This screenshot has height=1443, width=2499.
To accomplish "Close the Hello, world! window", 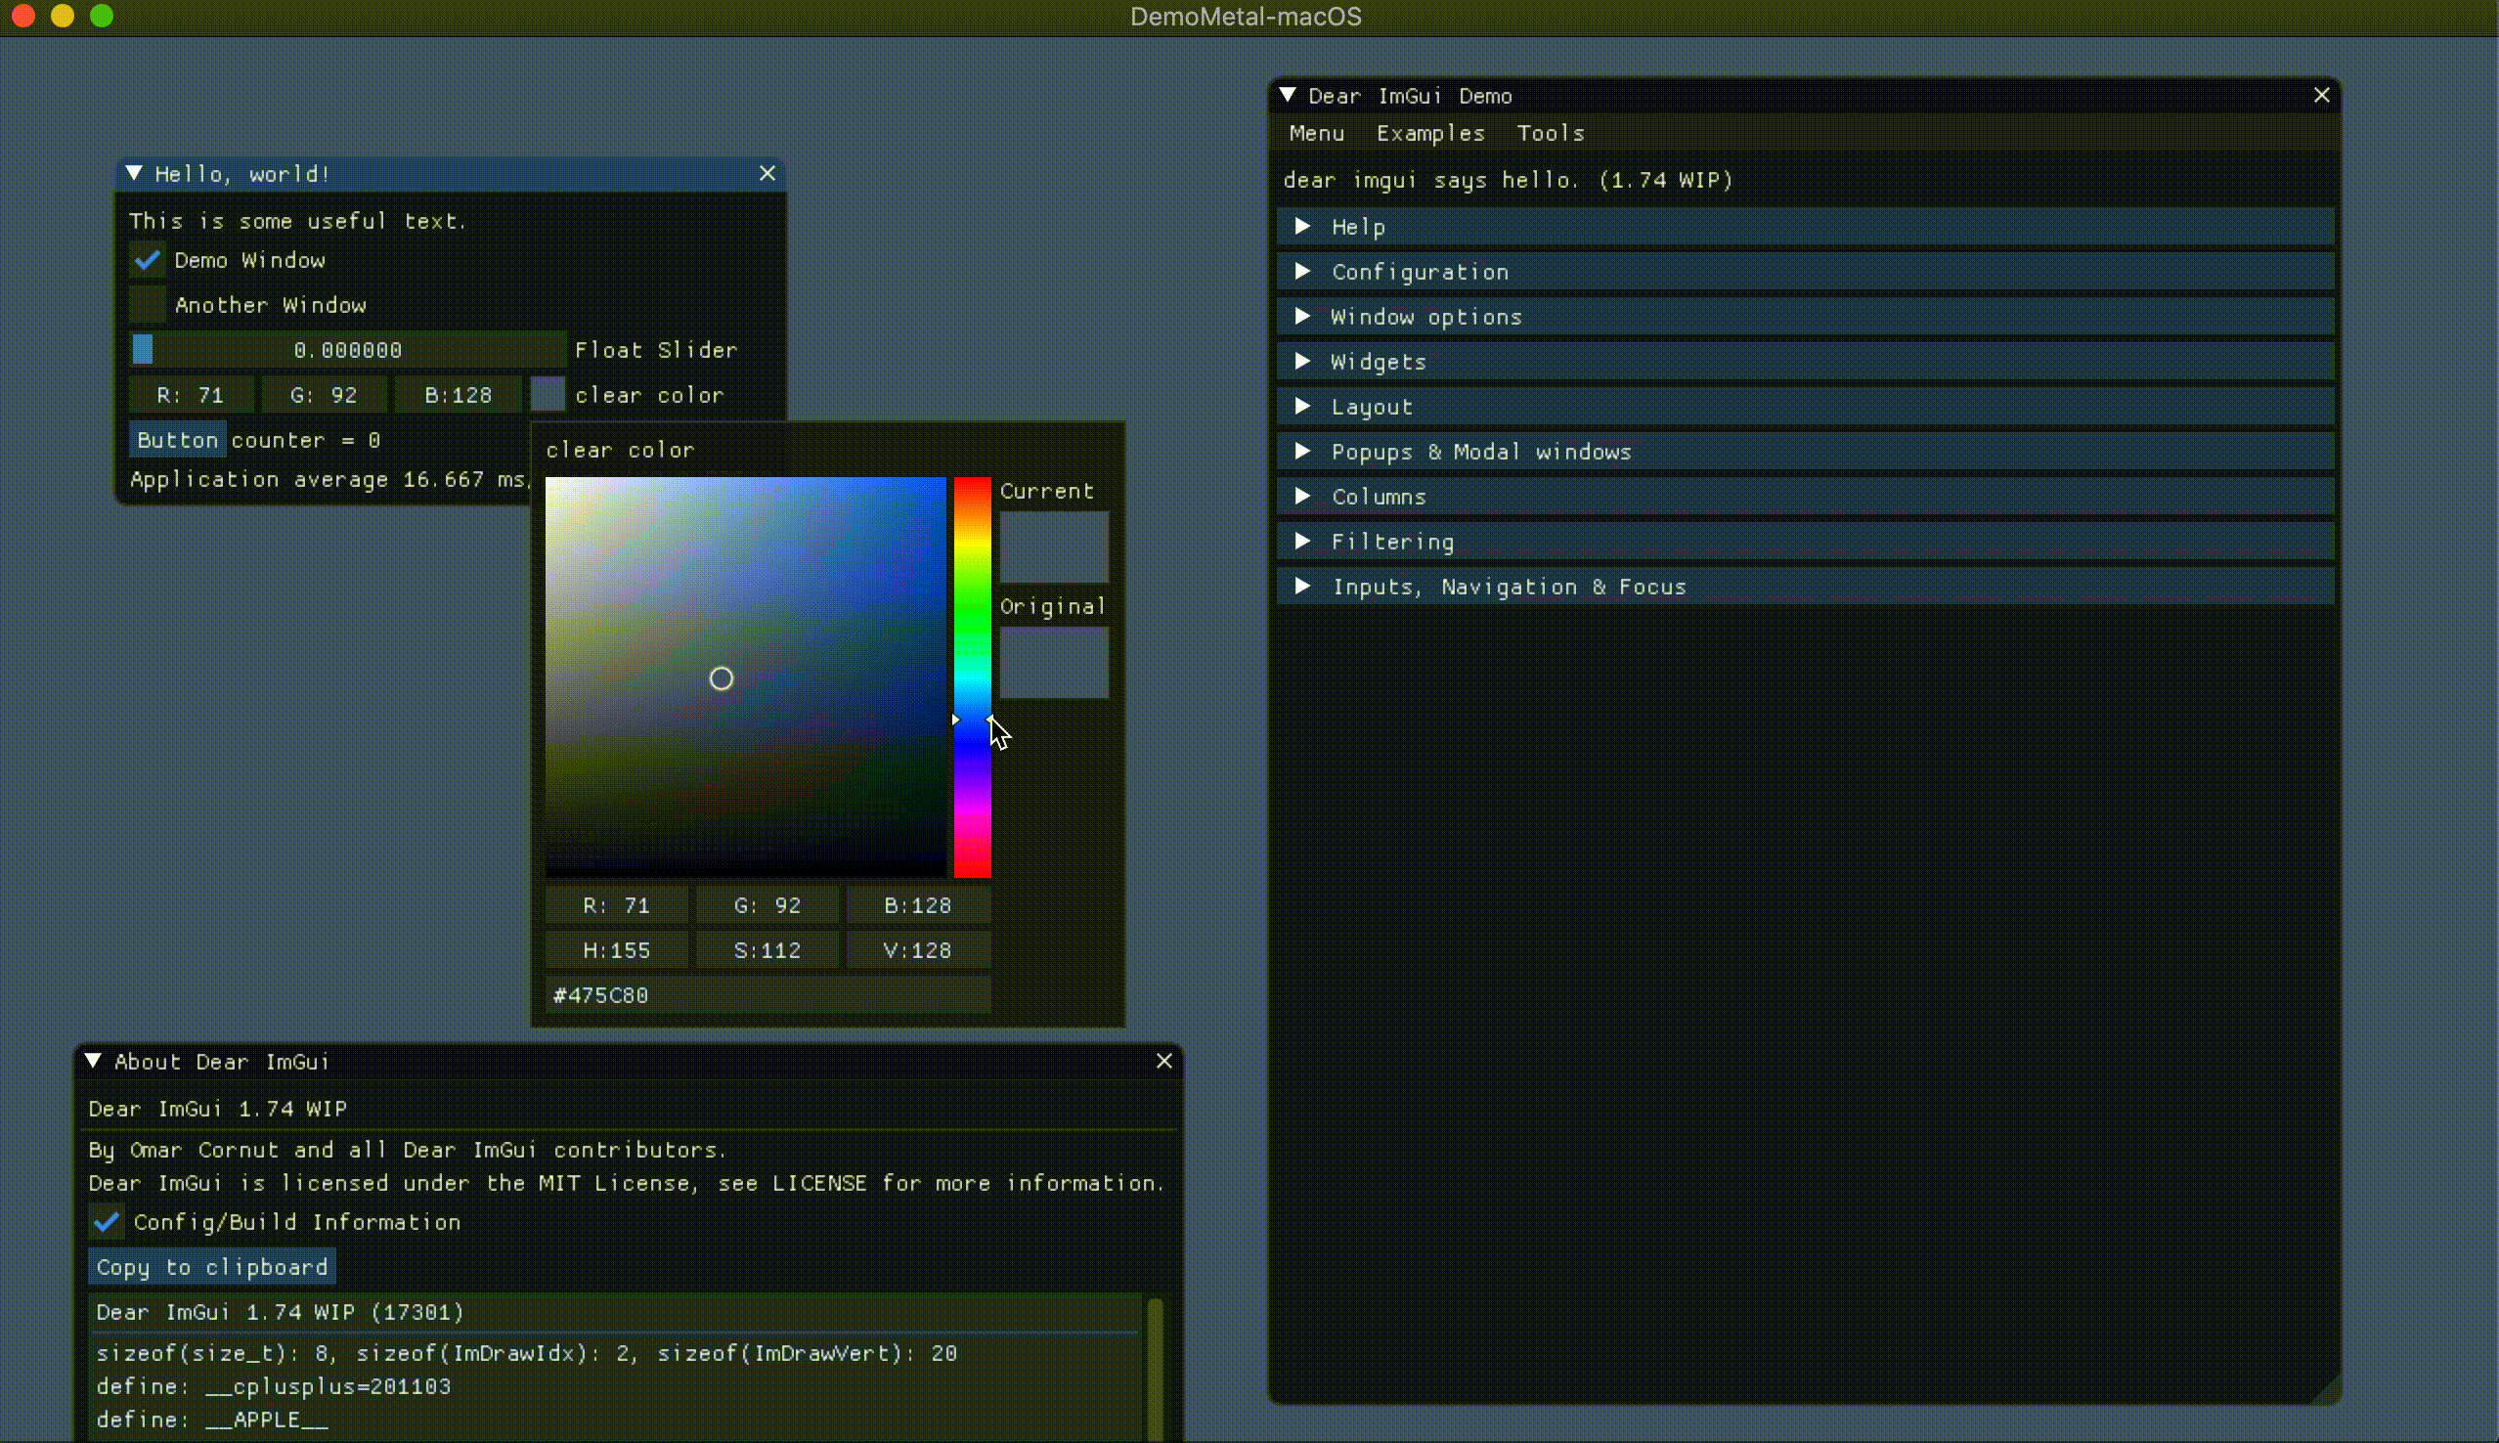I will tap(767, 173).
